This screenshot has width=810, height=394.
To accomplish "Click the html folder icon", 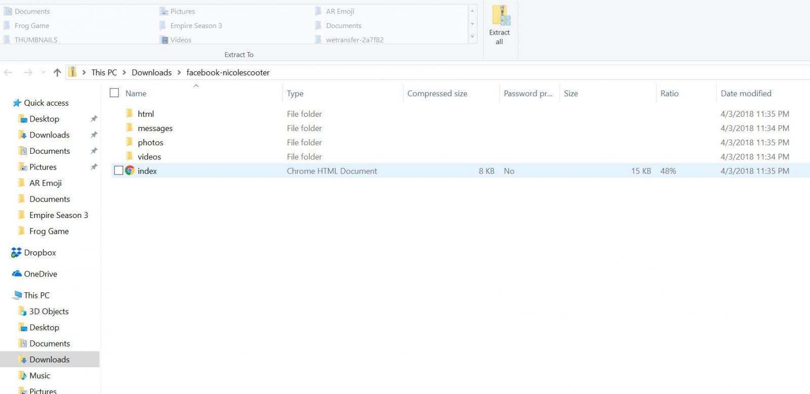I will click(130, 113).
